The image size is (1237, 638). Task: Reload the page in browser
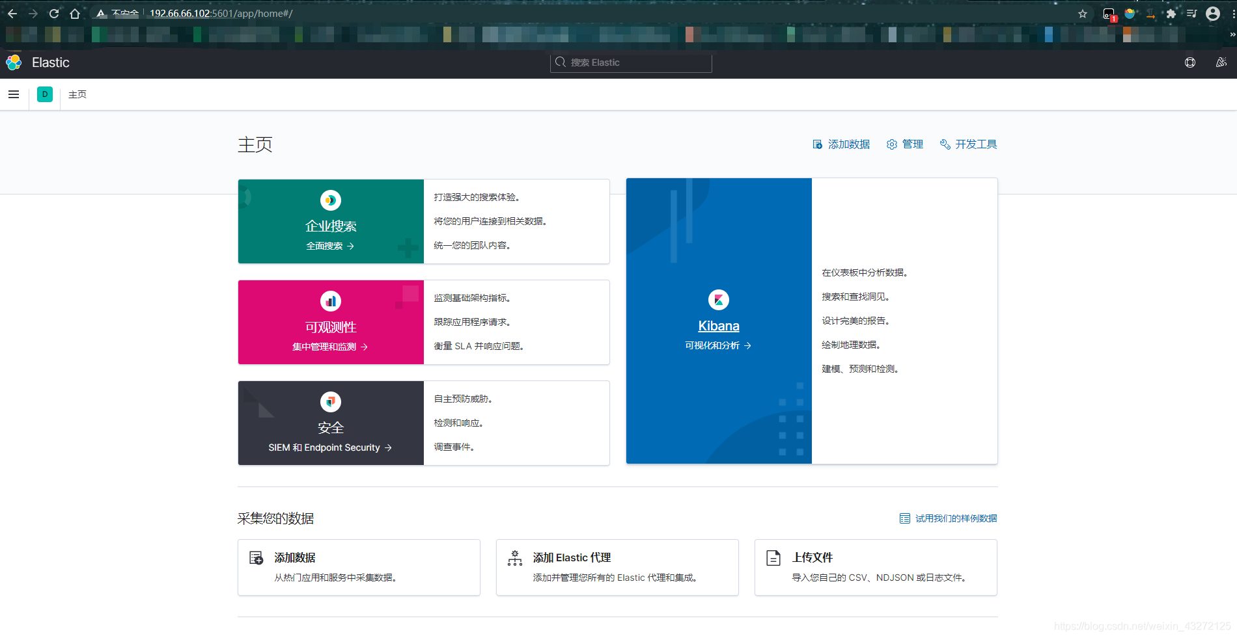click(x=54, y=13)
